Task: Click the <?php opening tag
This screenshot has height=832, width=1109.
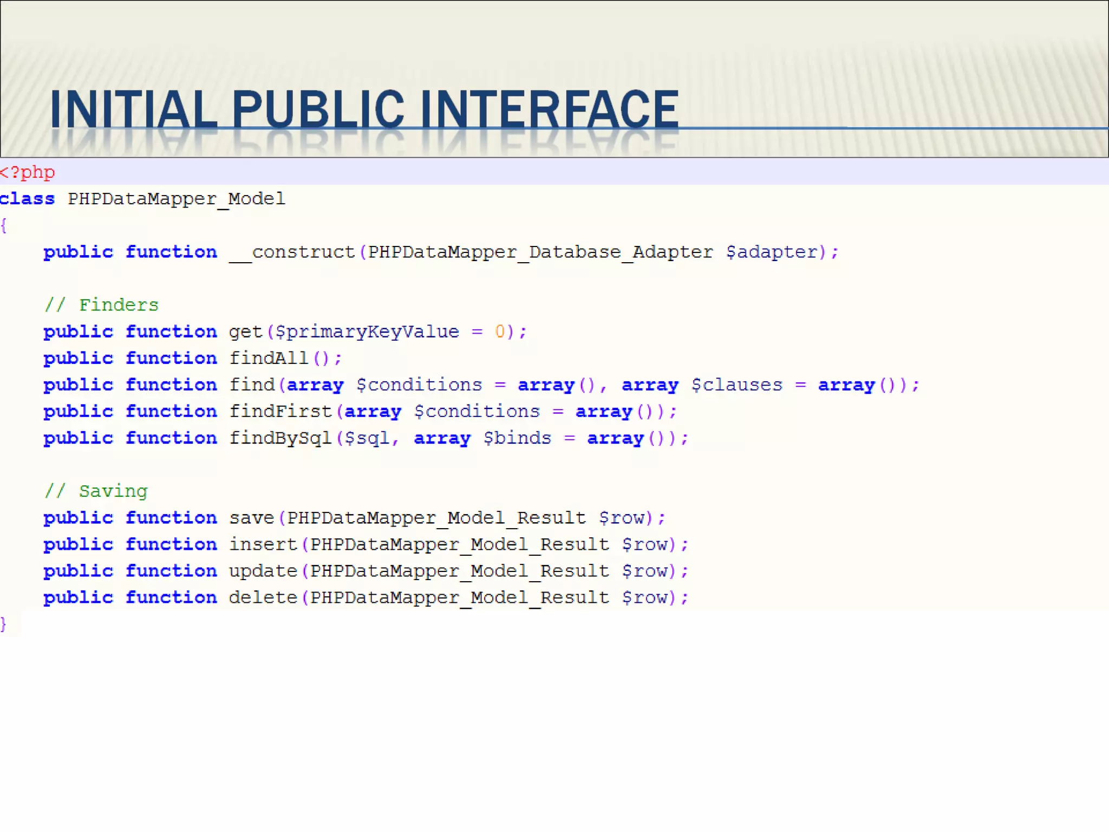Action: (27, 172)
